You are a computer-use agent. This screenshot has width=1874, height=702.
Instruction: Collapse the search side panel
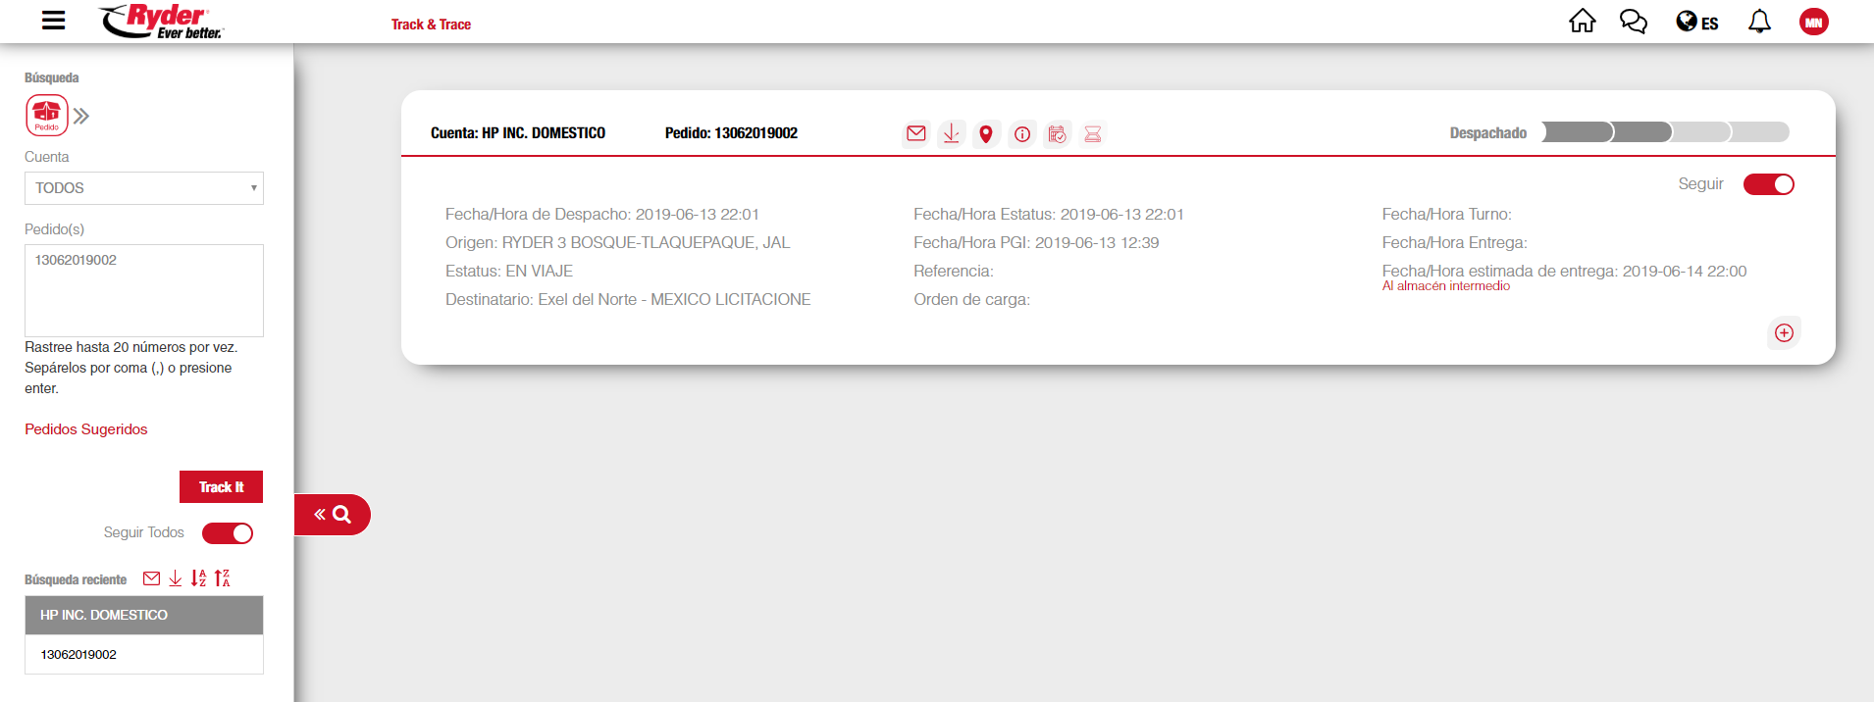332,515
